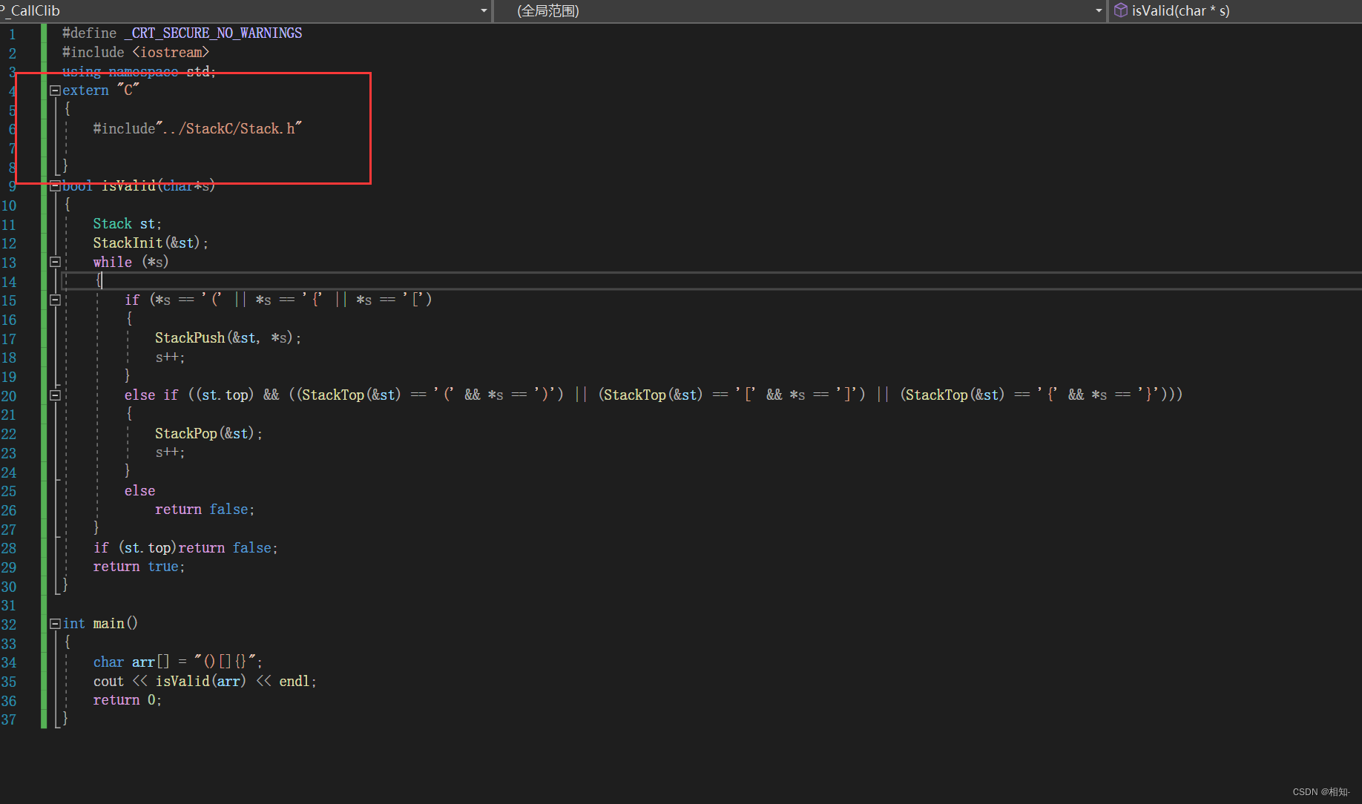
Task: Collapse the else if (st.top) block
Action: (55, 395)
